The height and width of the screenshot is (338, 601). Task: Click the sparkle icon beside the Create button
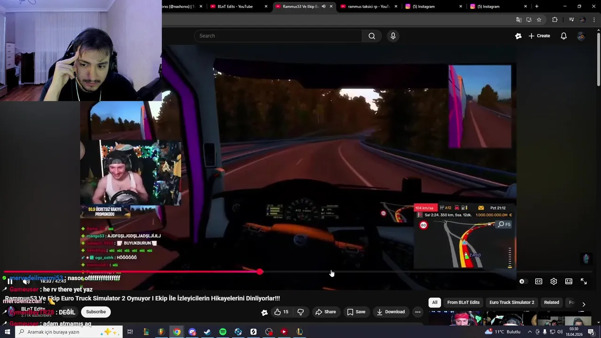point(518,36)
